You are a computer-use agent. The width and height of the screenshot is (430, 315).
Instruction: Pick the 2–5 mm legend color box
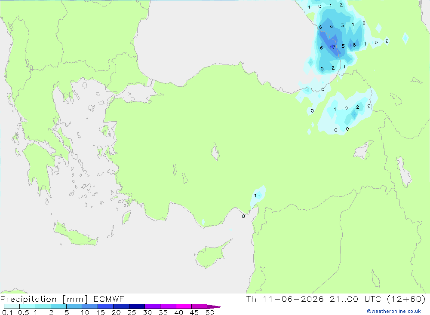click(x=58, y=306)
